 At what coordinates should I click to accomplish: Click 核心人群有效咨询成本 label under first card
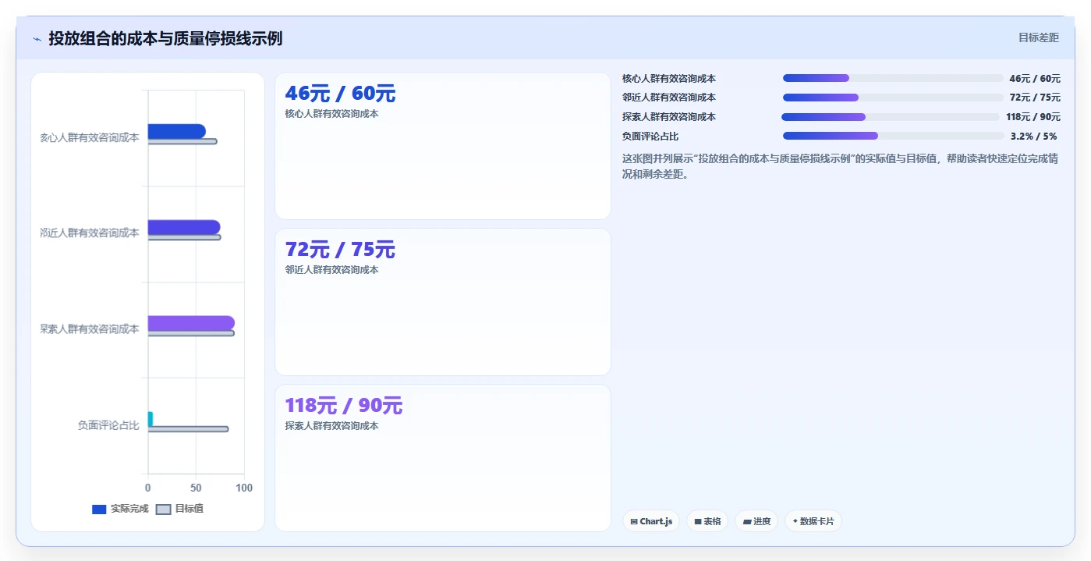tap(331, 114)
